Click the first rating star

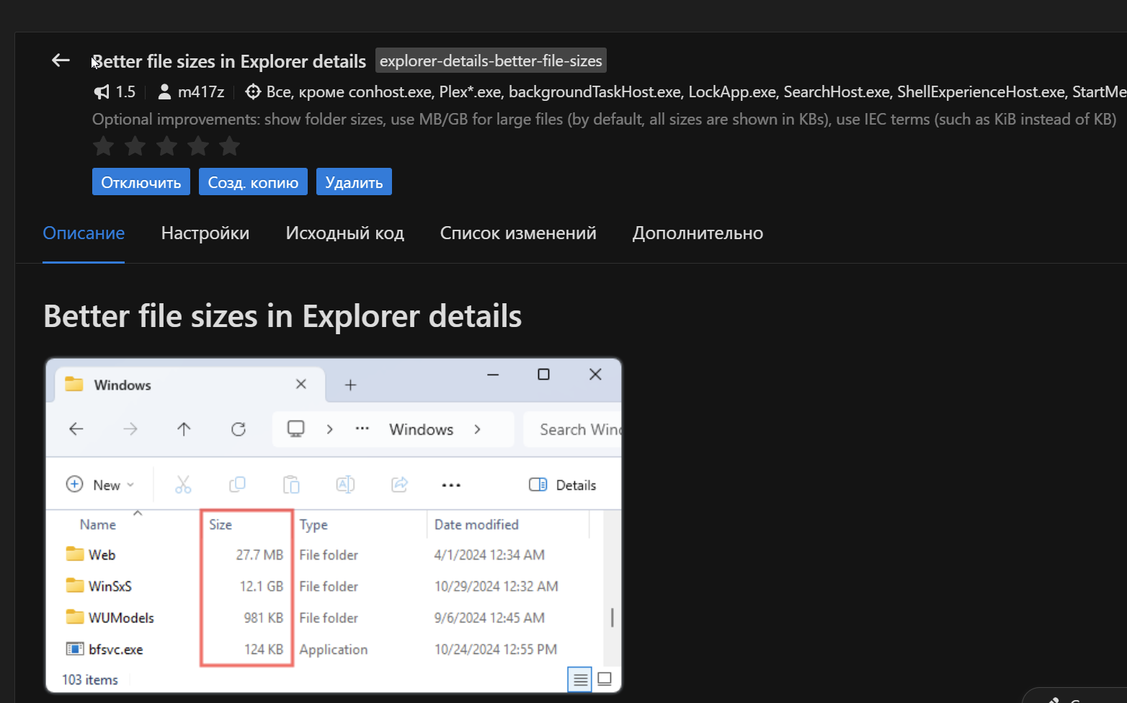pos(104,146)
